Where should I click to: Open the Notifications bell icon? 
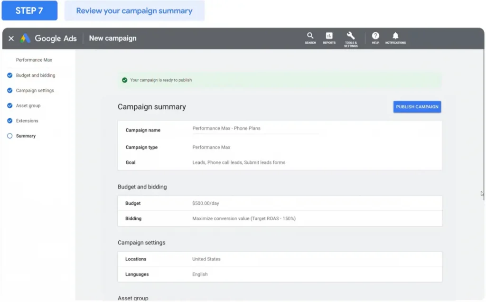click(395, 36)
